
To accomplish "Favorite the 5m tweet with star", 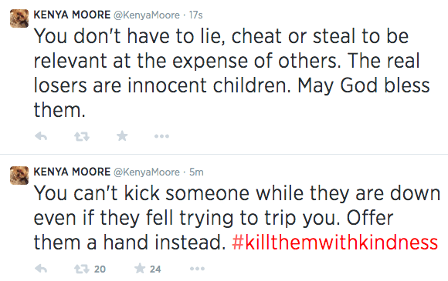I will click(x=140, y=268).
